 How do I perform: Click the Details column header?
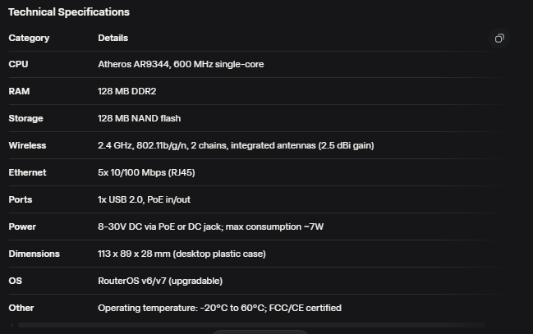113,38
